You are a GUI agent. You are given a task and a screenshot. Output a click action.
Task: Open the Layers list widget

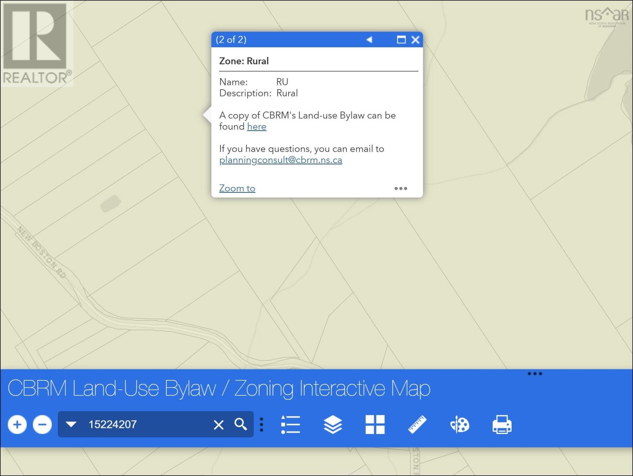pos(332,424)
